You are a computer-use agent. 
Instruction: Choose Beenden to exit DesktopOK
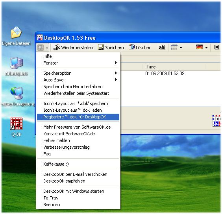78,205
